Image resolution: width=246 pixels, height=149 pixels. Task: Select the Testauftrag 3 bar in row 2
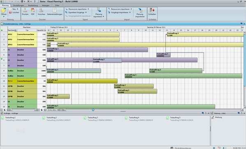[x=83, y=39]
